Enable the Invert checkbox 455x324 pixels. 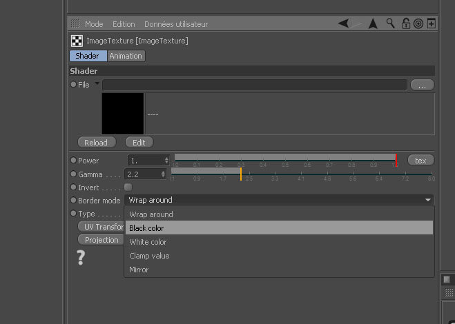point(128,188)
